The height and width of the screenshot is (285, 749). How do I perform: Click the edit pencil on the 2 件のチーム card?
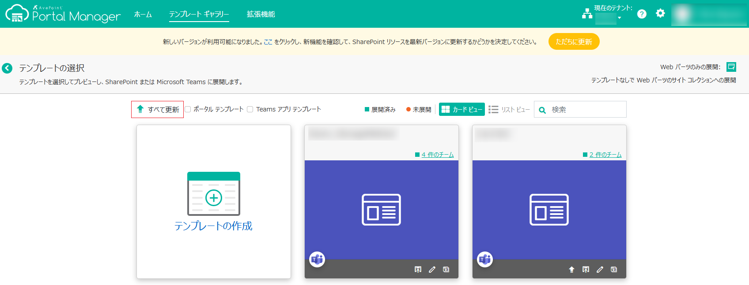(600, 270)
